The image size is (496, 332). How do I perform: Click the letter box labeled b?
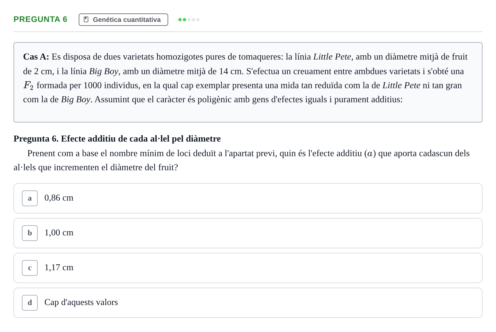tap(30, 233)
